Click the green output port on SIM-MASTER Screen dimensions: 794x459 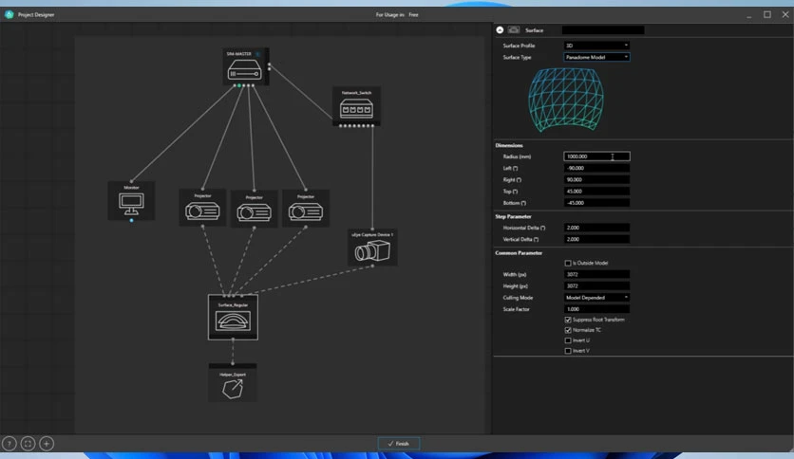(239, 85)
